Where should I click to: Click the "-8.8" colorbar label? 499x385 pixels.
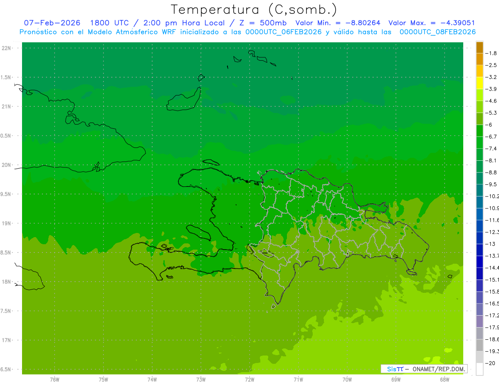[491, 172]
